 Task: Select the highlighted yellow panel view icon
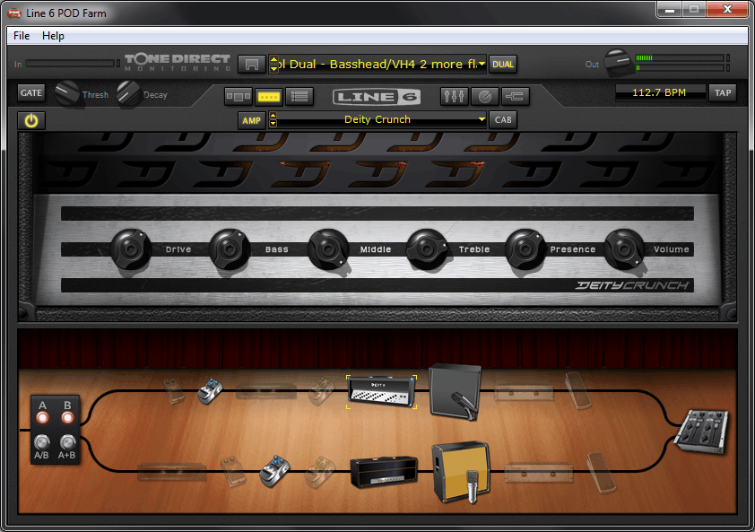coord(269,96)
